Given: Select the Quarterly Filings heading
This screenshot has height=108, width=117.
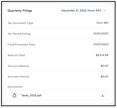Looking at the screenshot, I should (x=20, y=11).
